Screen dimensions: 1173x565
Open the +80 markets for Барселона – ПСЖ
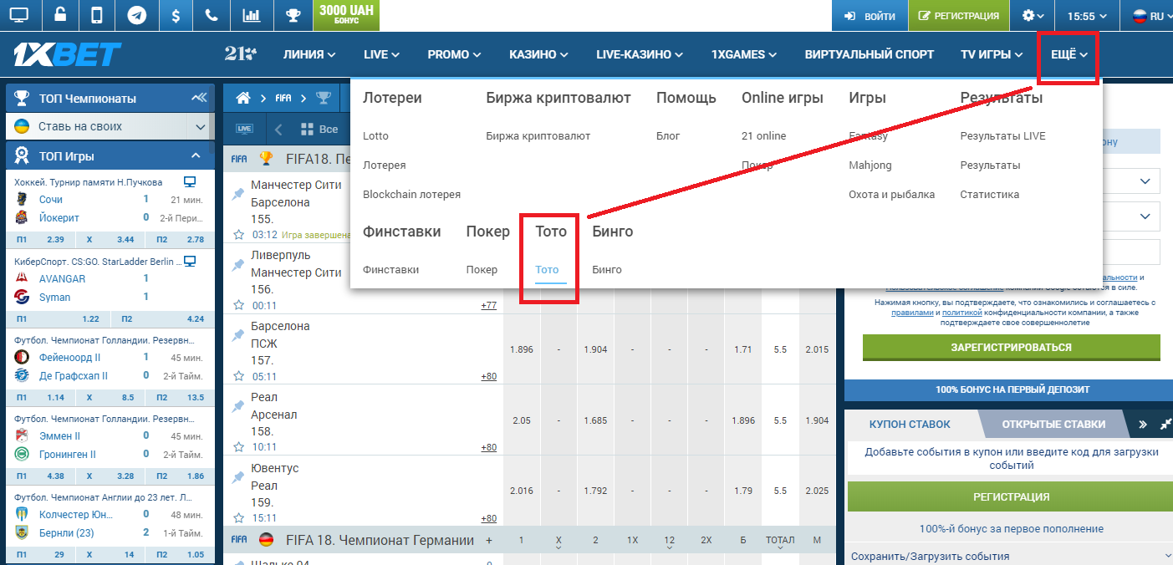tap(488, 376)
